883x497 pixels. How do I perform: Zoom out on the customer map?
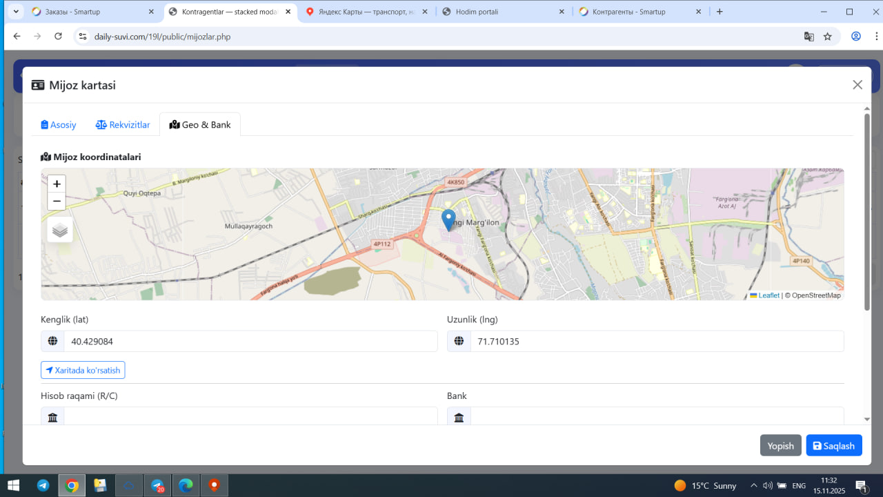click(57, 201)
